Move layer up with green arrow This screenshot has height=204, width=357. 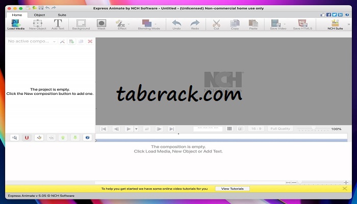click(63, 138)
